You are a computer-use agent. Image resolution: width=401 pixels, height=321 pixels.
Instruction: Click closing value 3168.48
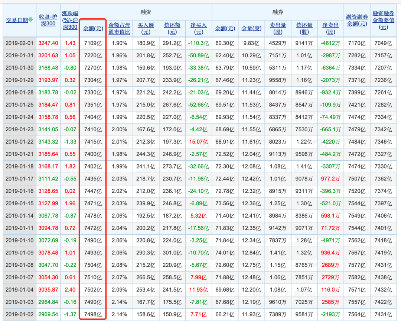pos(48,68)
